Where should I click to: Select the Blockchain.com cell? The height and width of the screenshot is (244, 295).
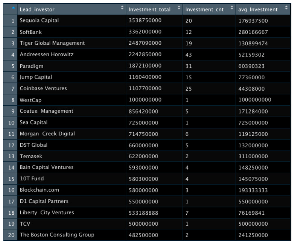pos(72,190)
